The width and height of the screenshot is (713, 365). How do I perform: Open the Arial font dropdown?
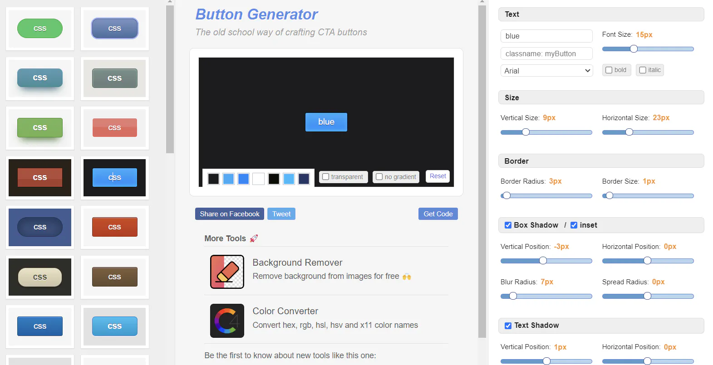pyautogui.click(x=547, y=71)
